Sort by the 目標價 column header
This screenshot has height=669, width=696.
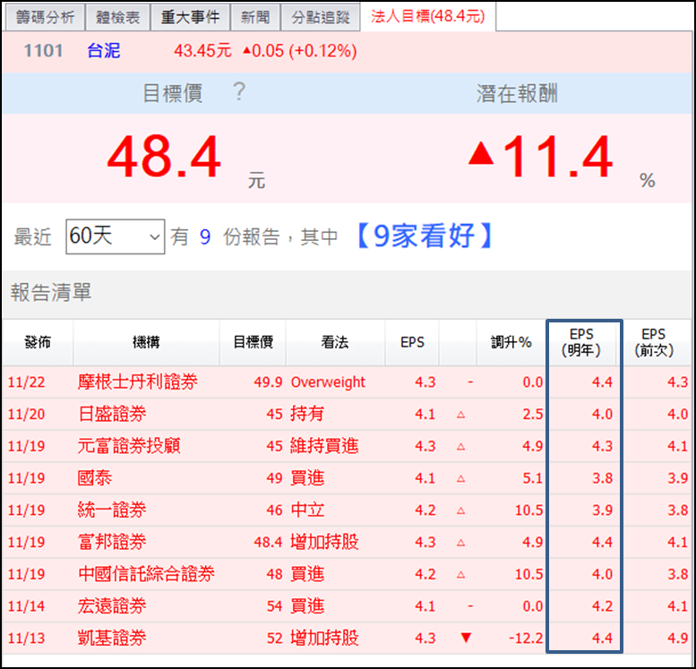[253, 342]
